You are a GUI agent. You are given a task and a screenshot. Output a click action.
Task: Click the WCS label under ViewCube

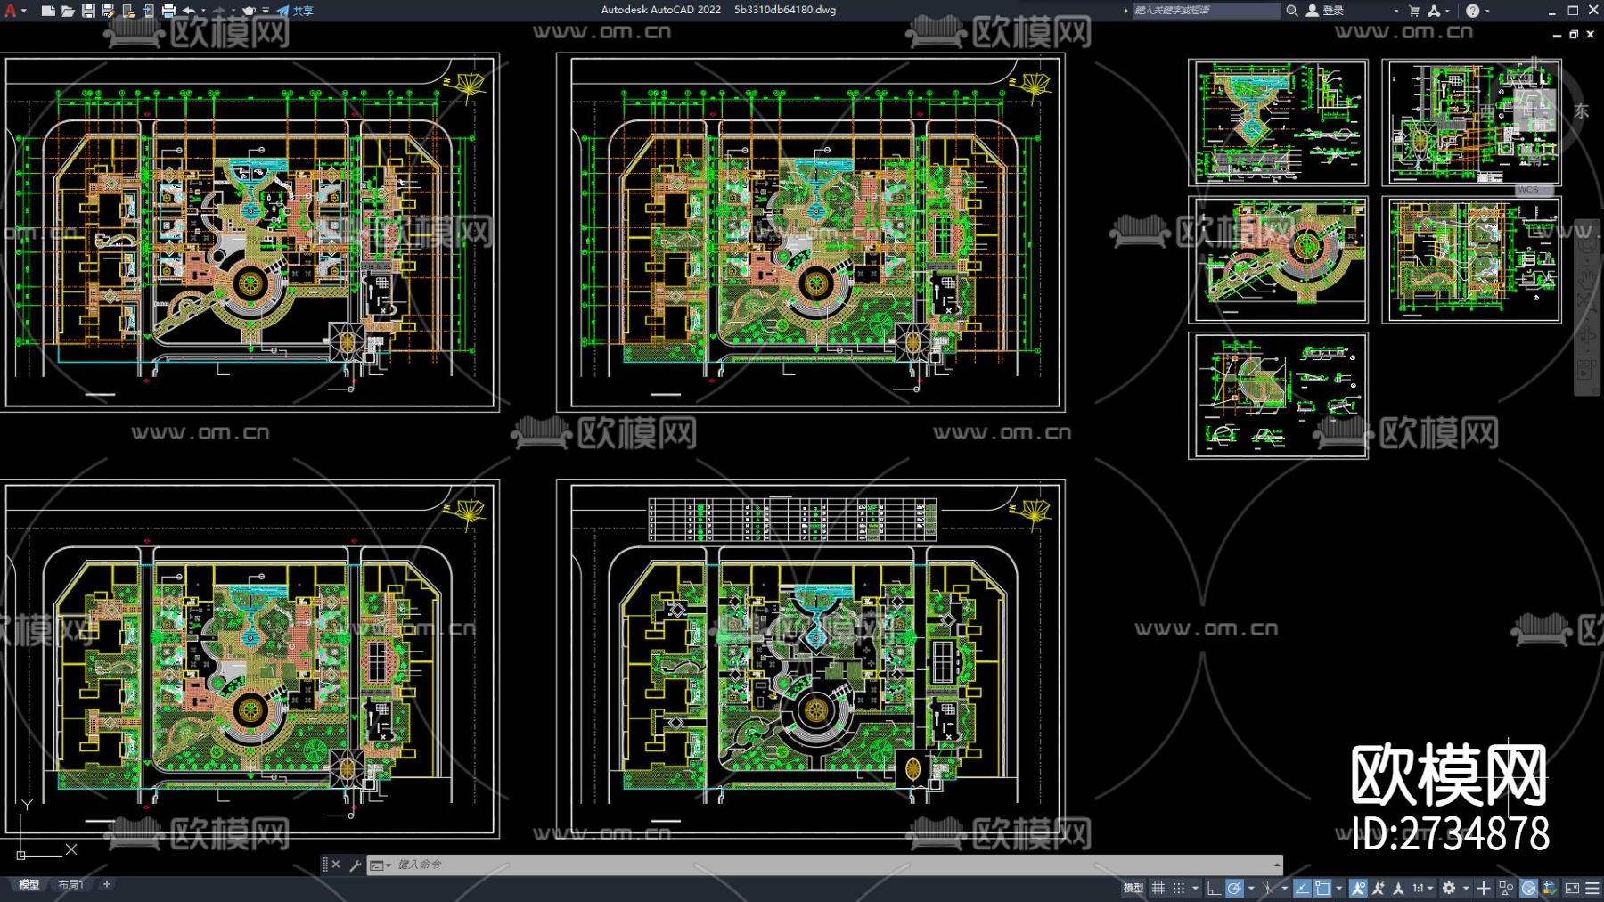pos(1528,190)
